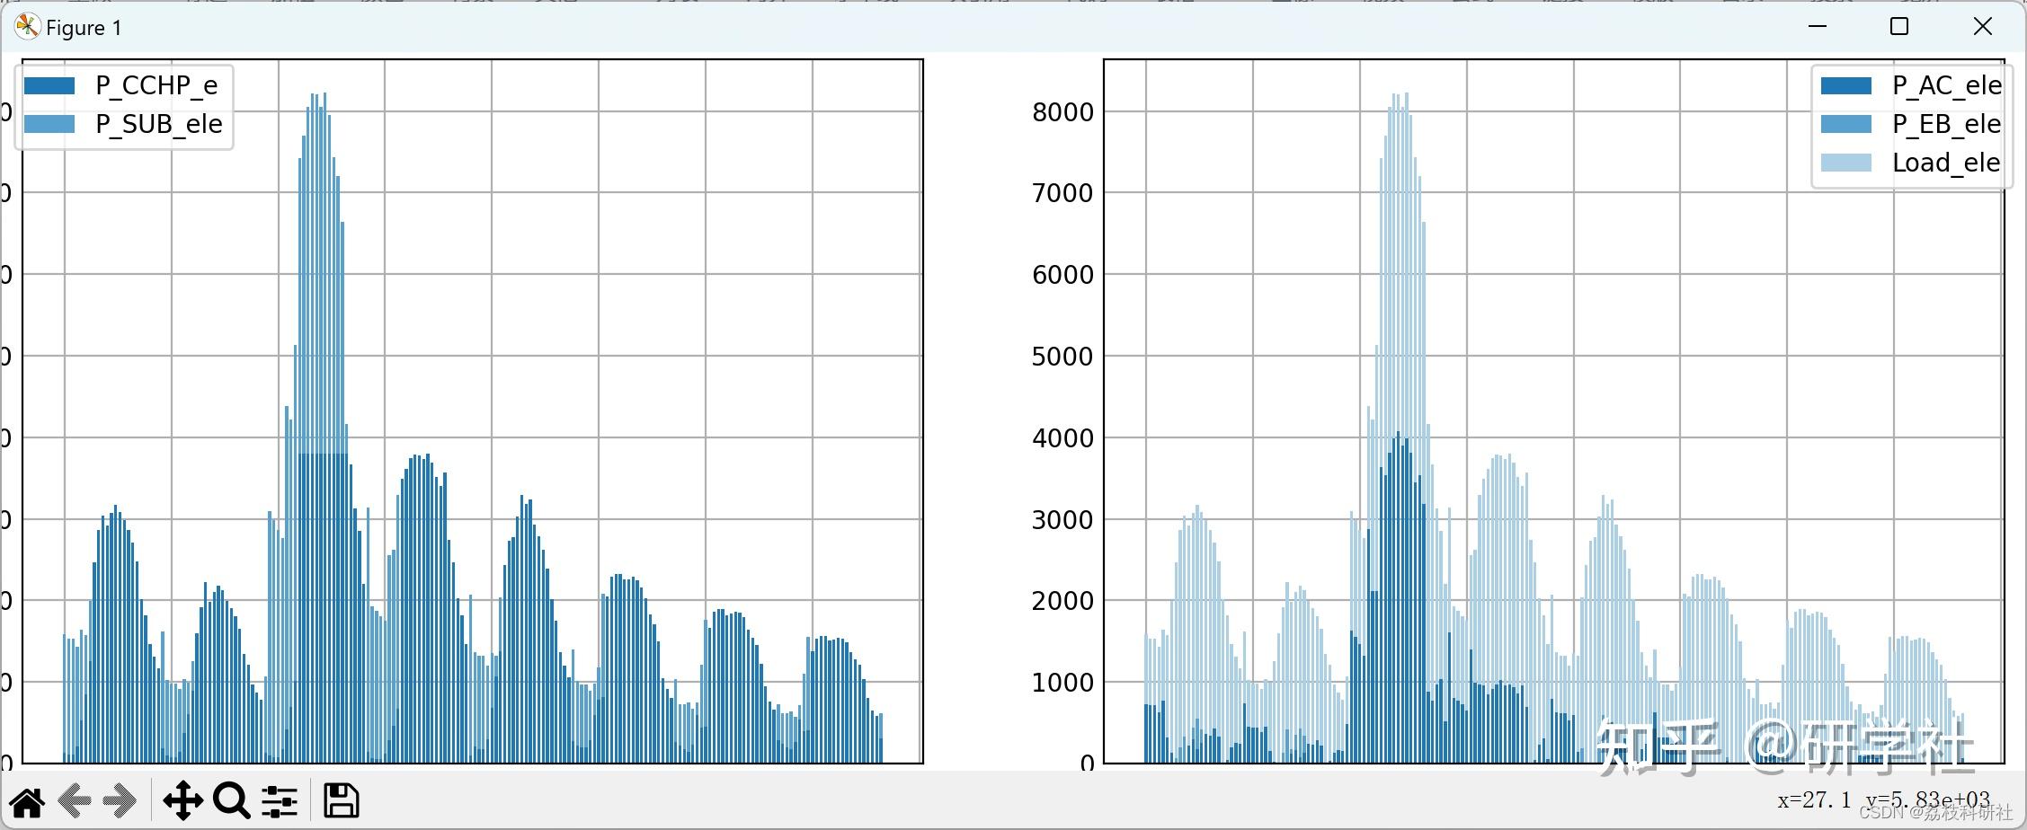Click the P_CCHP_e legend label

click(156, 86)
